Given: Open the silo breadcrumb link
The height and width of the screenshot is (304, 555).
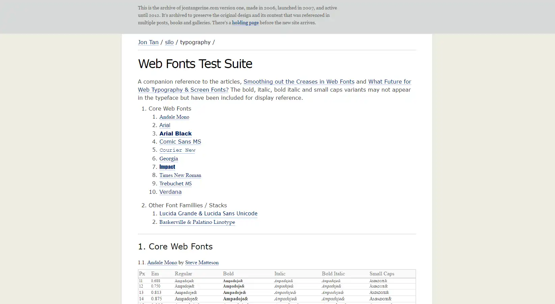Looking at the screenshot, I should click(x=169, y=42).
